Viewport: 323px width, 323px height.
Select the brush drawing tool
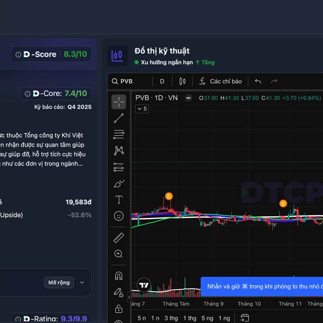118,184
